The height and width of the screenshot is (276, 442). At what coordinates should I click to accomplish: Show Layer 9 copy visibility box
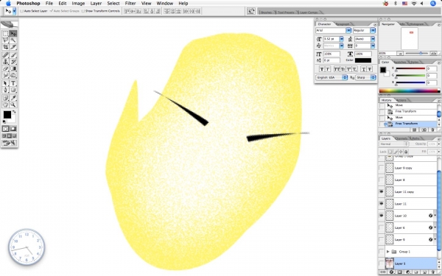coord(382,168)
